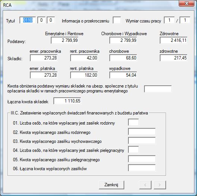Click field 06 Łączna kwota wypłaconych zasiłków
Image resolution: width=197 pixels, height=196 pixels.
click(142, 168)
